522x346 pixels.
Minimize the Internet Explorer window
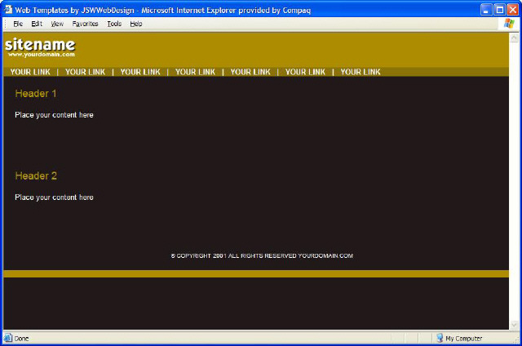coord(485,9)
